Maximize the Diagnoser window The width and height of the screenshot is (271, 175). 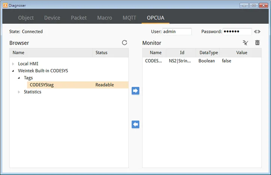(254, 6)
